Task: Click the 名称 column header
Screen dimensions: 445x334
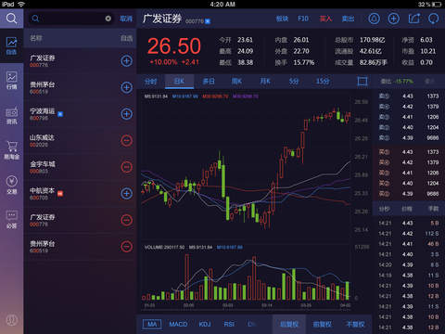Action: (36, 38)
